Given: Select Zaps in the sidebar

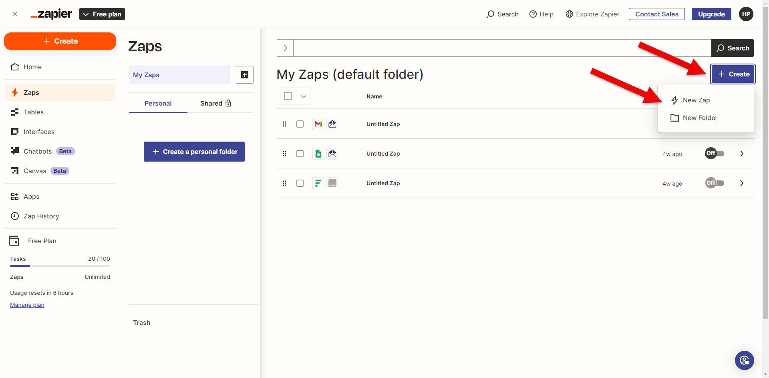Looking at the screenshot, I should [x=60, y=92].
